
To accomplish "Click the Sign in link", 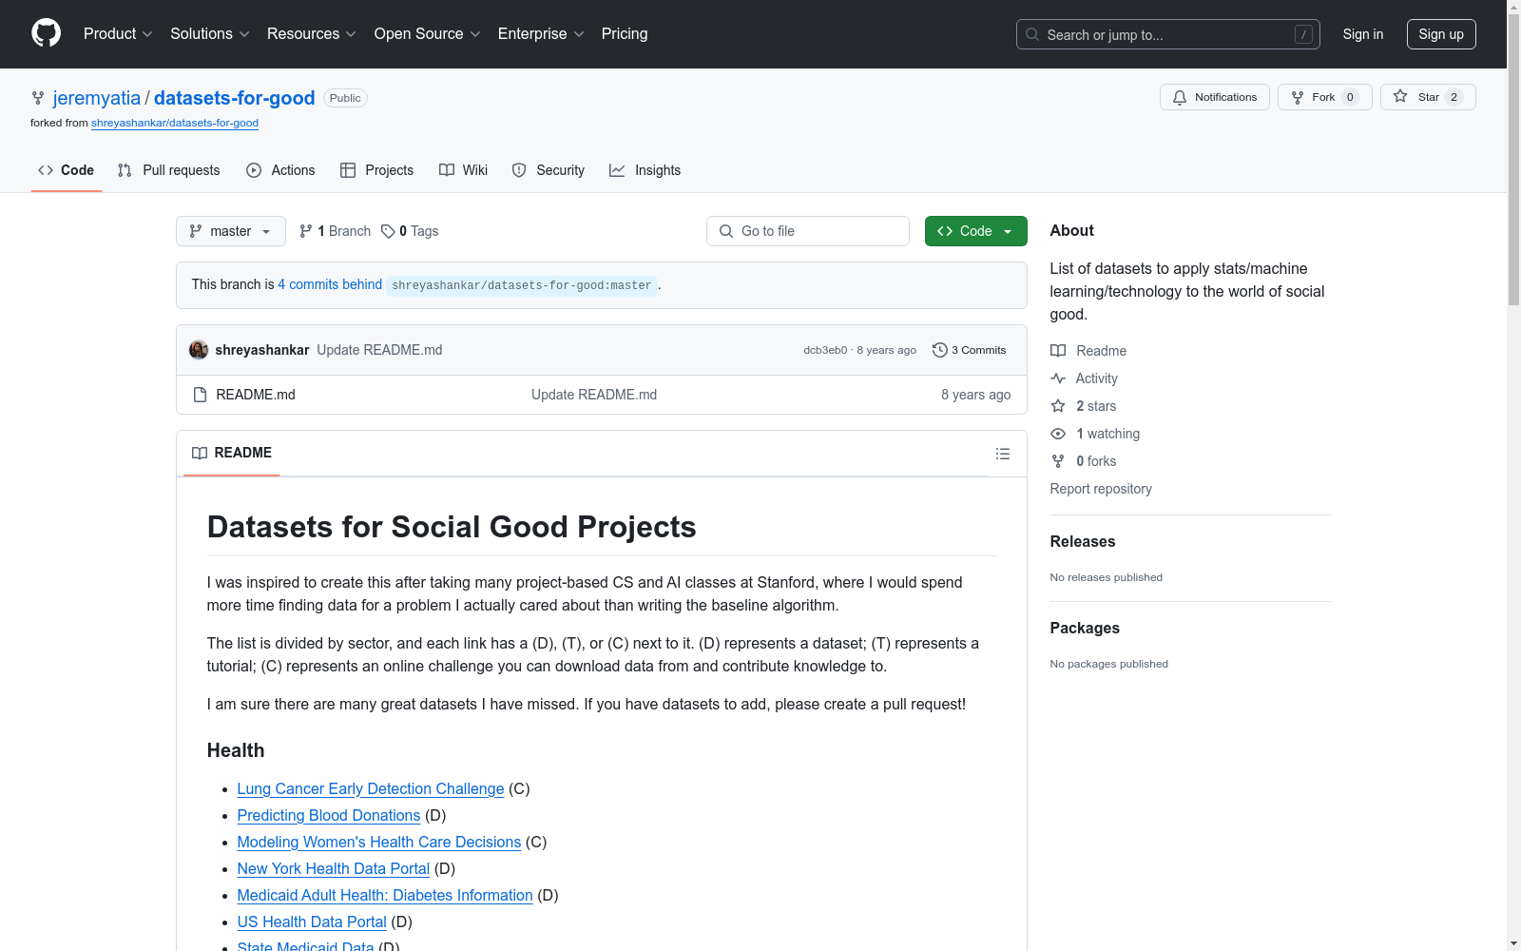I will coord(1363,34).
